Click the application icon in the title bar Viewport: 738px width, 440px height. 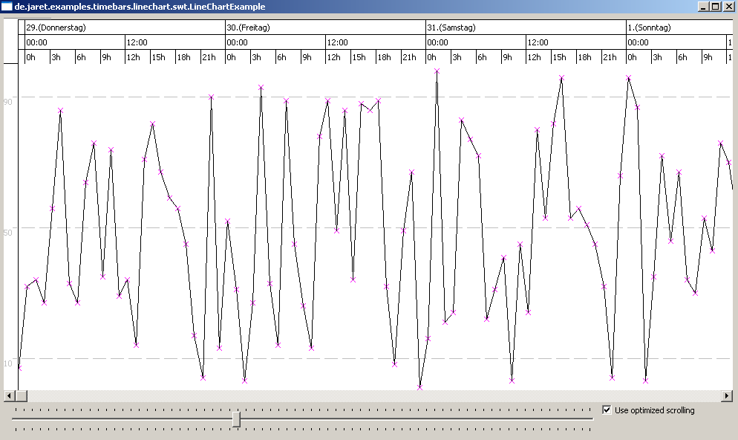[7, 7]
